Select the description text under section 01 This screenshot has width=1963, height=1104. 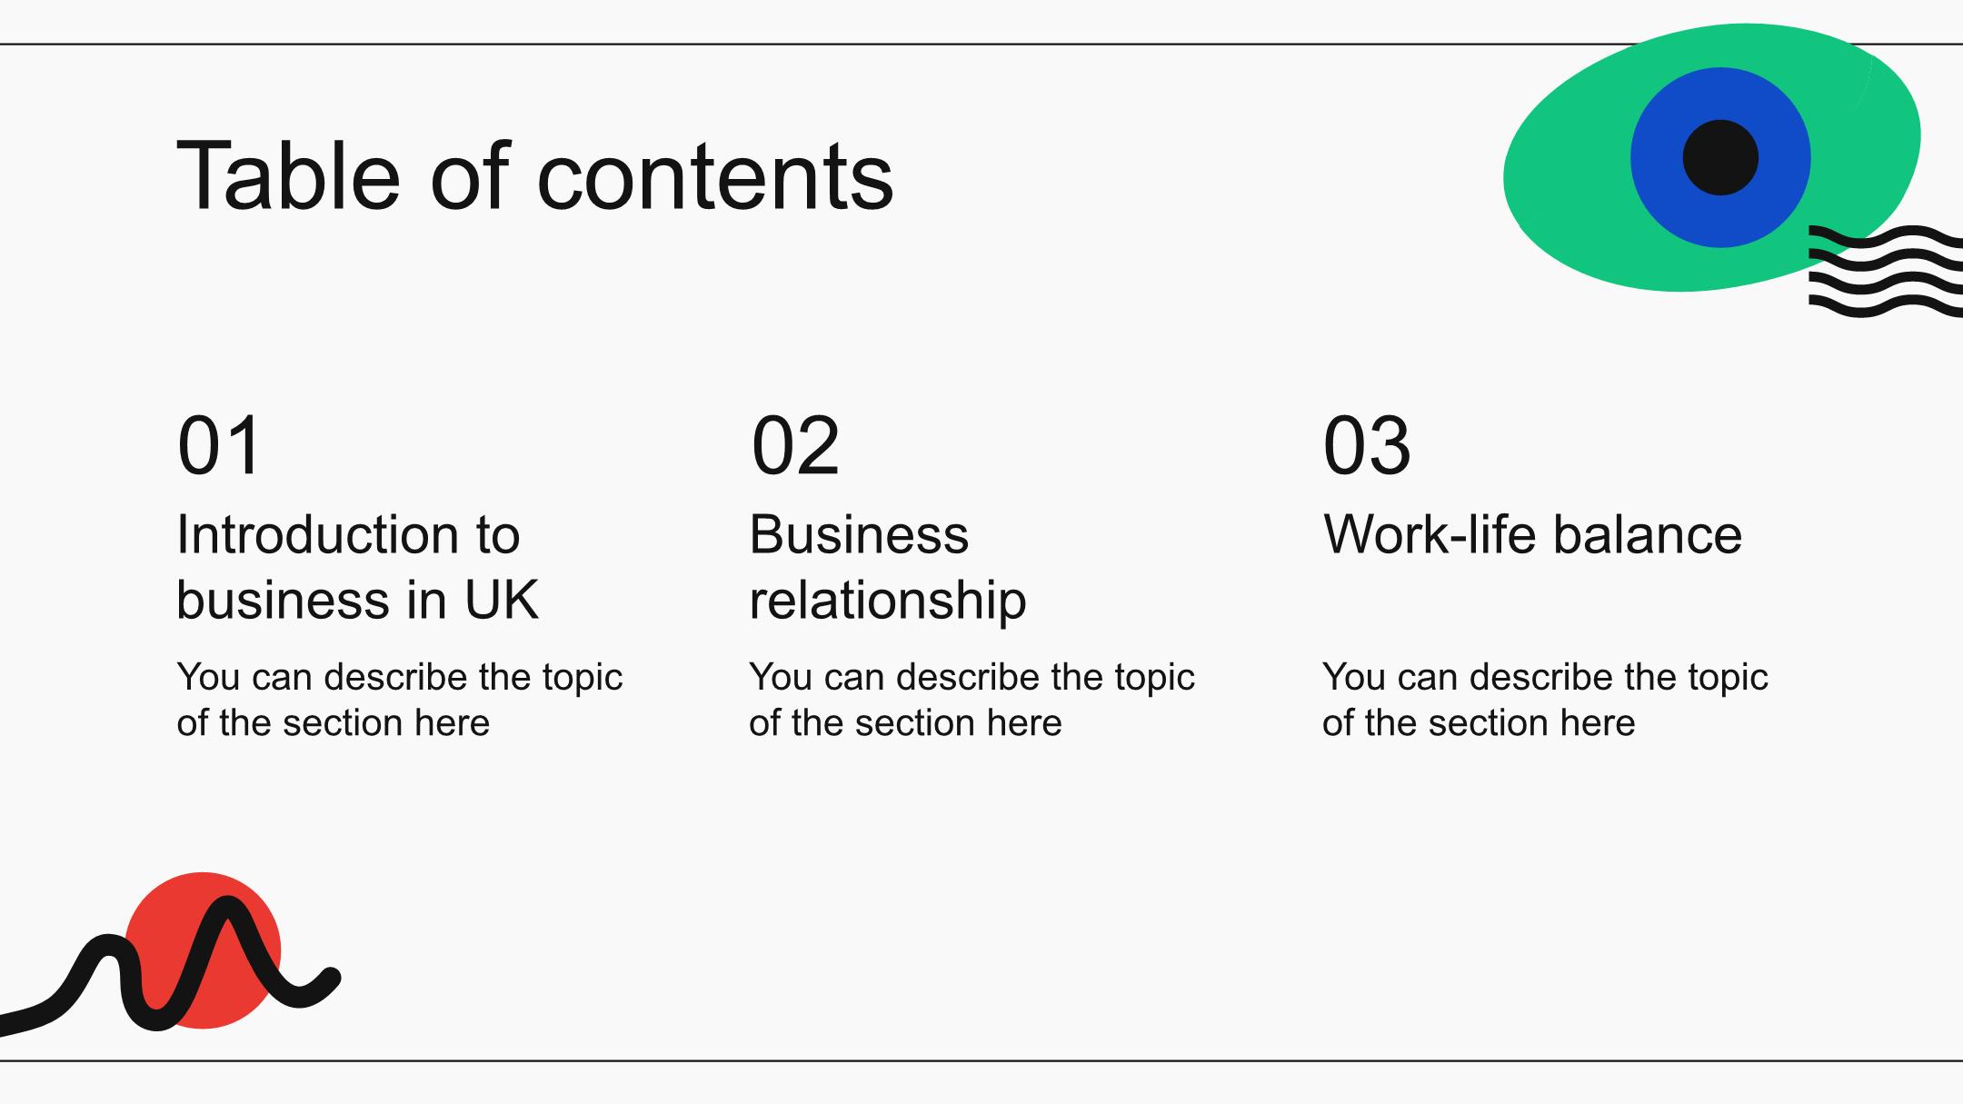(399, 700)
